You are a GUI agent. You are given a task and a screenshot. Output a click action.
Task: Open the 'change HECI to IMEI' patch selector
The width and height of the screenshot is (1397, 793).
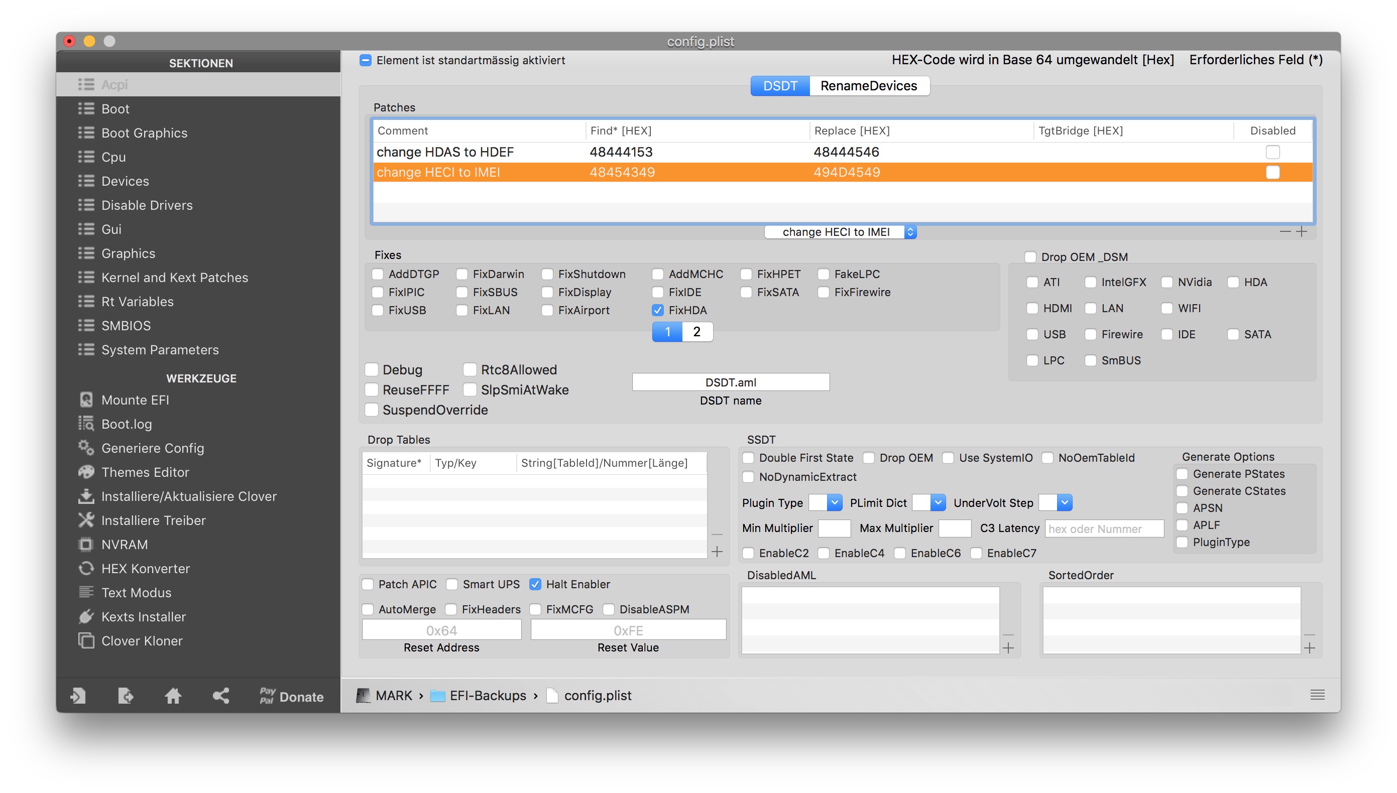(840, 232)
